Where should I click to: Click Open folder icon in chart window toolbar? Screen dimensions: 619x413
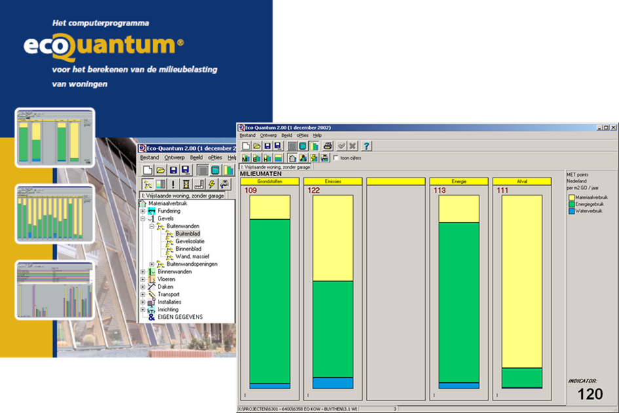click(x=257, y=146)
